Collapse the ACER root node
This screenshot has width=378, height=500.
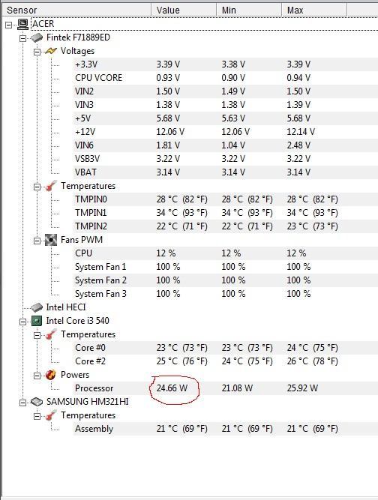[x=8, y=25]
